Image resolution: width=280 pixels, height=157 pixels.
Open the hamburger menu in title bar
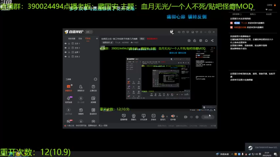click(x=201, y=32)
